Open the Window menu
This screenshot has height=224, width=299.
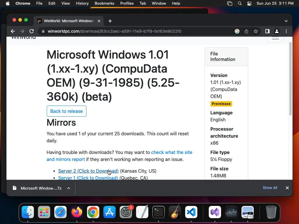[159, 3]
